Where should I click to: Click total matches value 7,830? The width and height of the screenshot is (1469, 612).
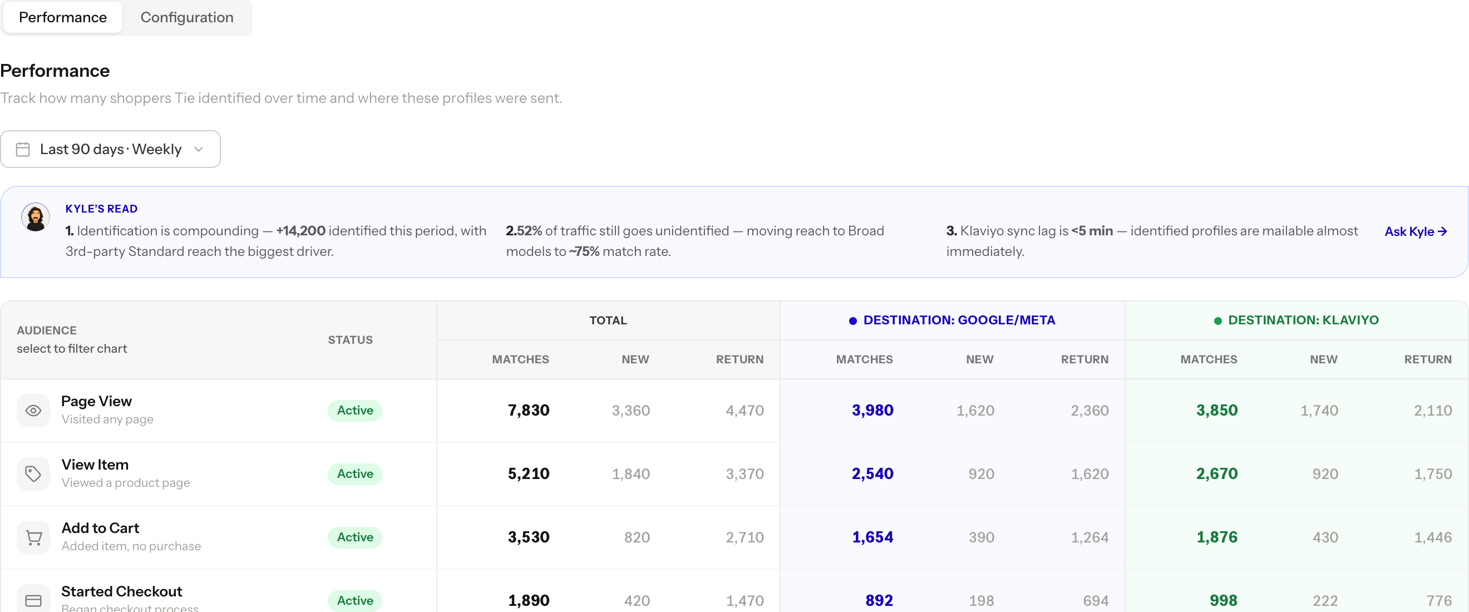[x=528, y=410]
